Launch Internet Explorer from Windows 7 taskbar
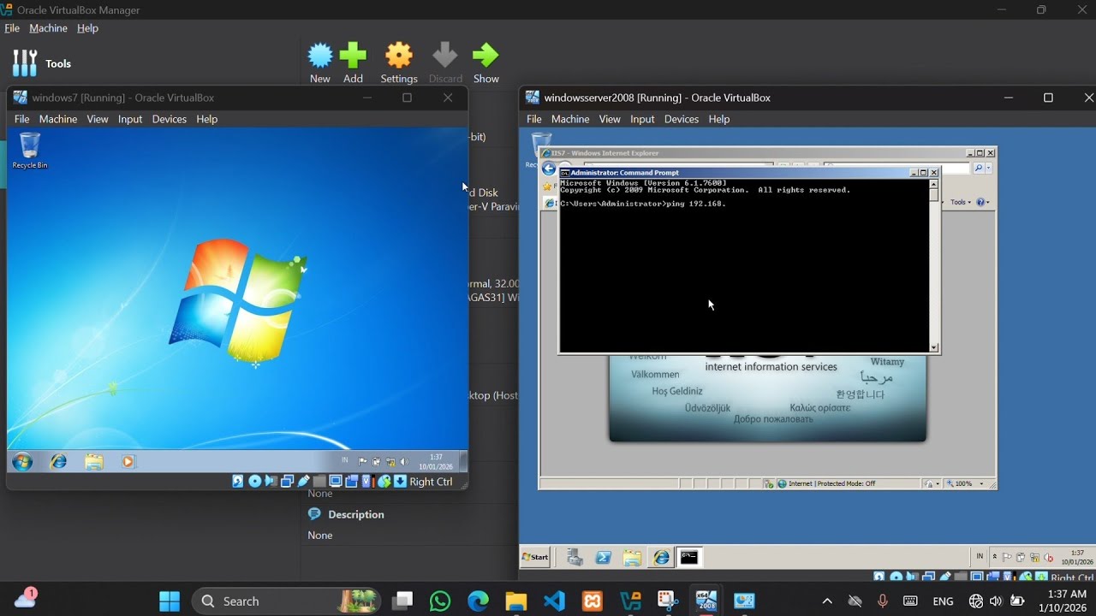 (x=59, y=462)
